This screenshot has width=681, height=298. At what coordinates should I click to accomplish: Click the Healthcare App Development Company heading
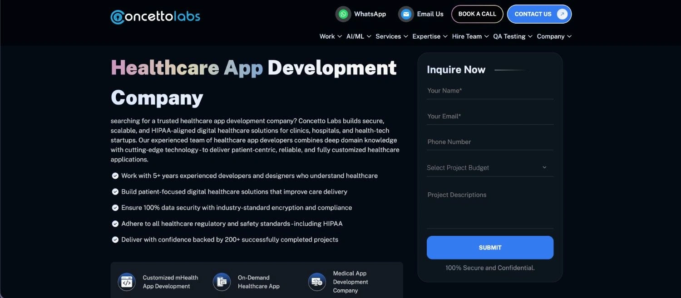(x=254, y=83)
